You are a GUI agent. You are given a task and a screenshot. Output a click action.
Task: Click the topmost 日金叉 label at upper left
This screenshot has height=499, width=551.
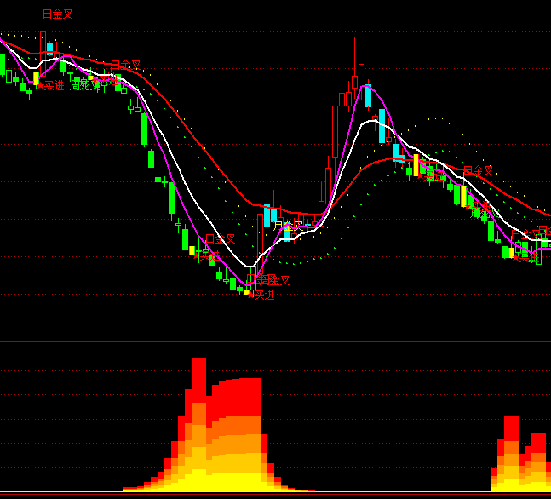click(x=58, y=14)
